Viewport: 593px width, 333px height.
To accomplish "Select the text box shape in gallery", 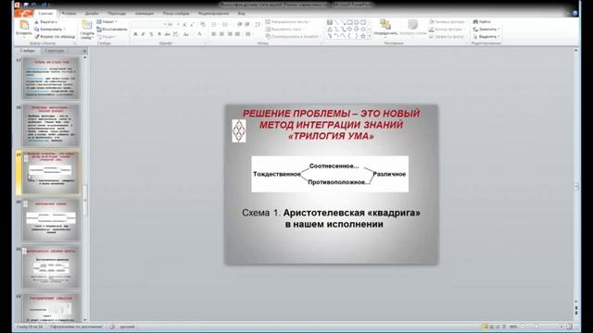I will click(x=330, y=22).
